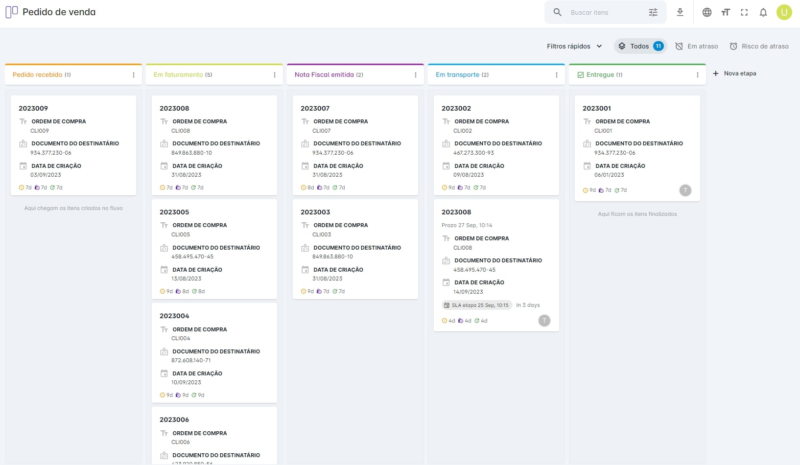The width and height of the screenshot is (800, 465).
Task: Open card 2023007
Action: pos(355,145)
